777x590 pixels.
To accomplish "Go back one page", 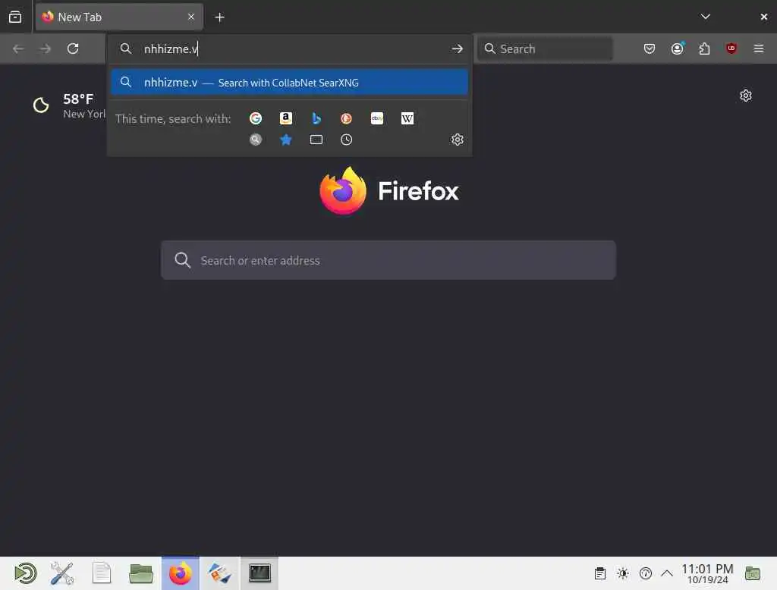I will (x=18, y=49).
